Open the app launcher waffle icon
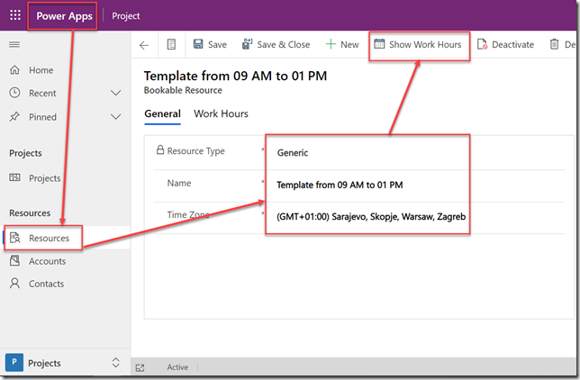The width and height of the screenshot is (580, 380). click(15, 15)
